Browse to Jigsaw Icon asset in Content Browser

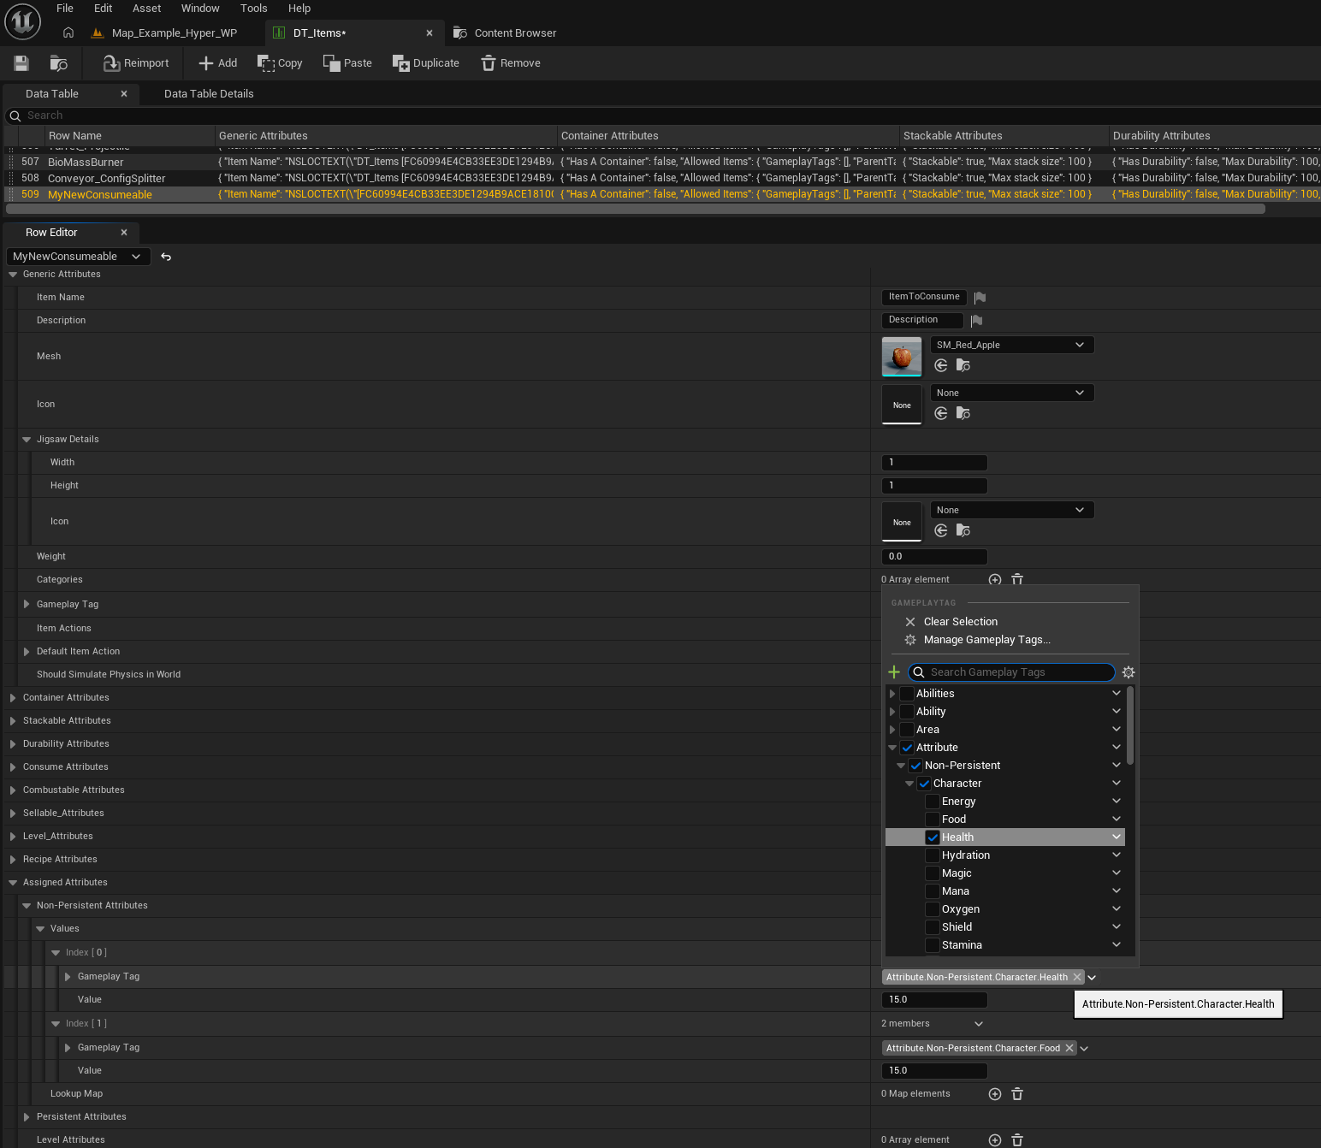coord(963,531)
